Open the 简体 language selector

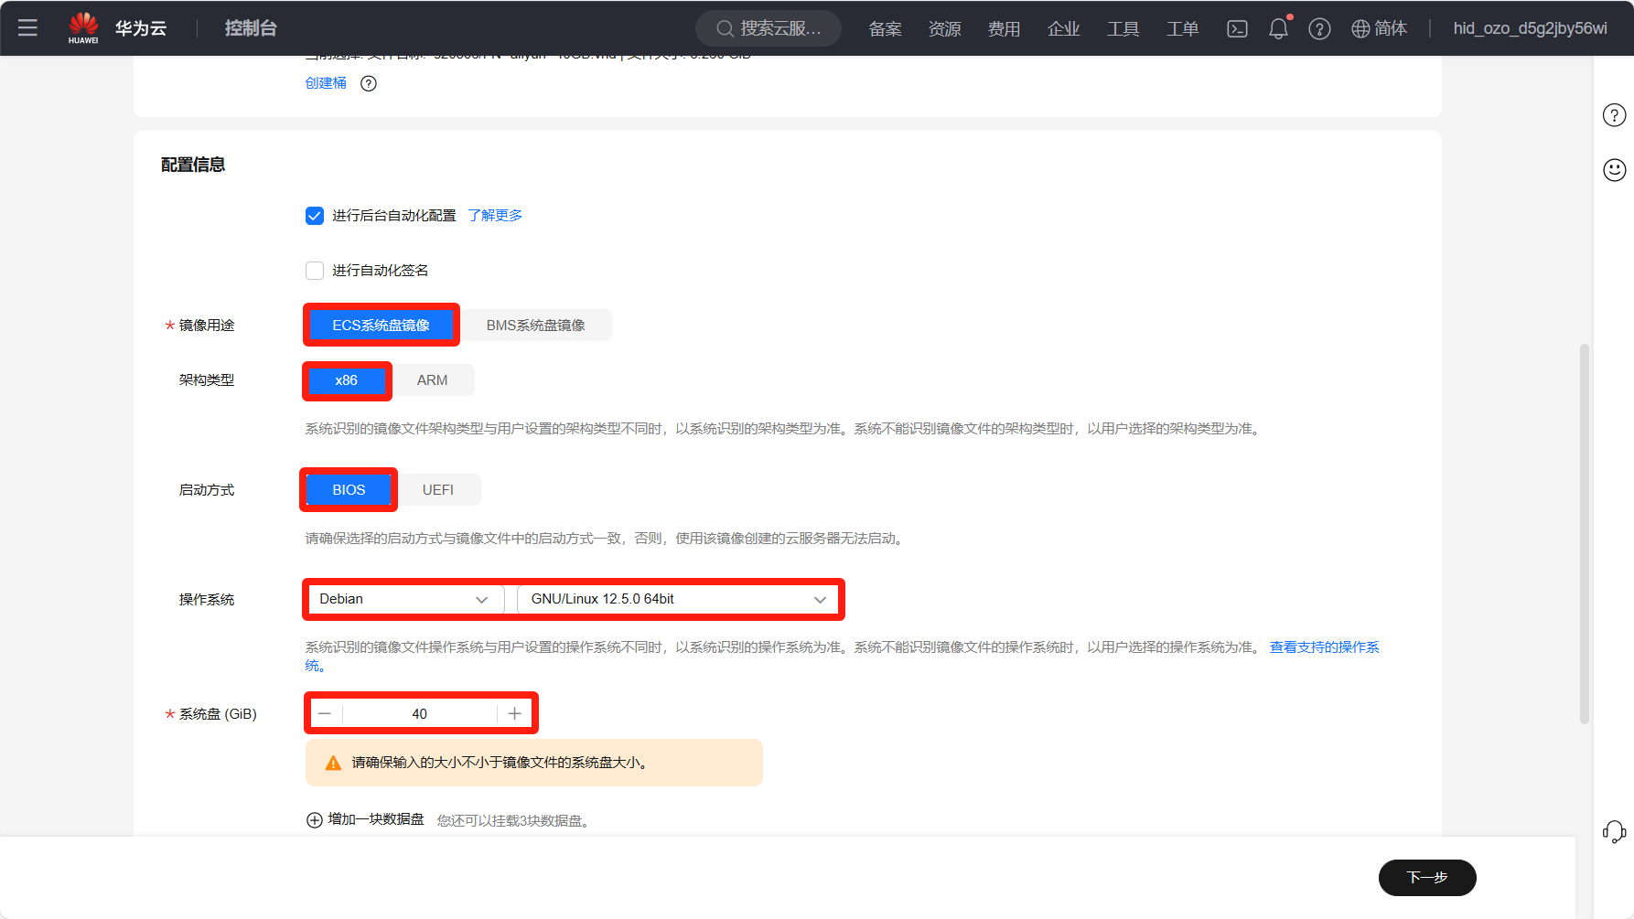click(x=1380, y=28)
